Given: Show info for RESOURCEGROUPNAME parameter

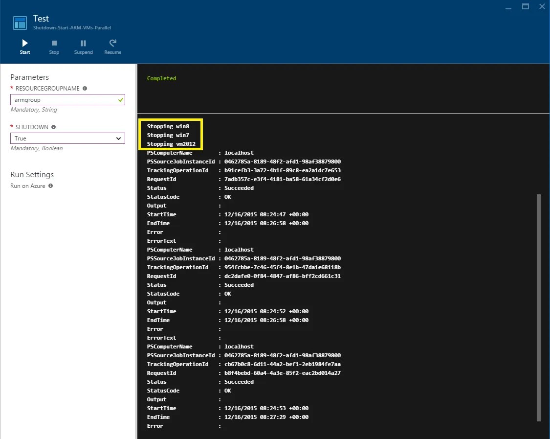Looking at the screenshot, I should (x=85, y=89).
